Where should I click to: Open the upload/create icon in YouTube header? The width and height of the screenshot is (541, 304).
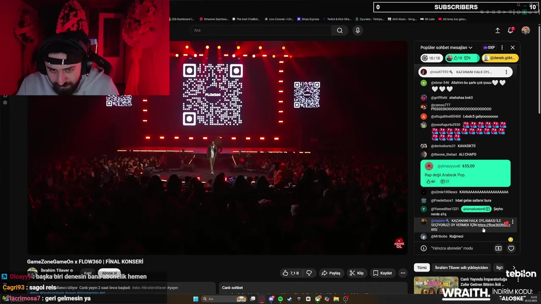(497, 30)
